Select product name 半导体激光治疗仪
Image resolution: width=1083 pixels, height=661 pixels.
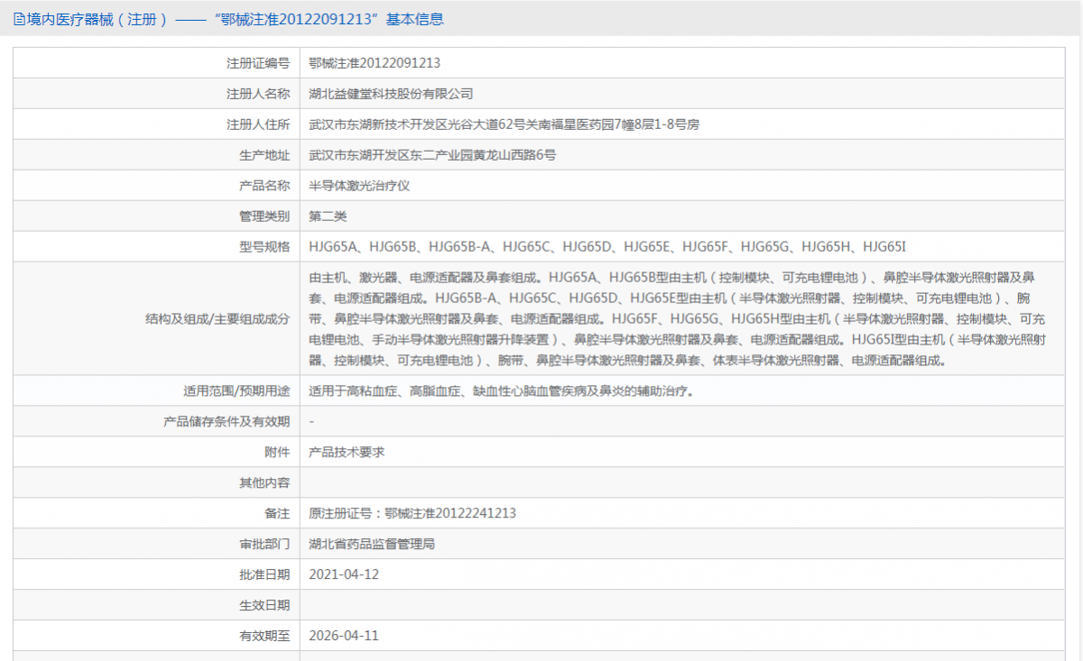[x=359, y=186]
